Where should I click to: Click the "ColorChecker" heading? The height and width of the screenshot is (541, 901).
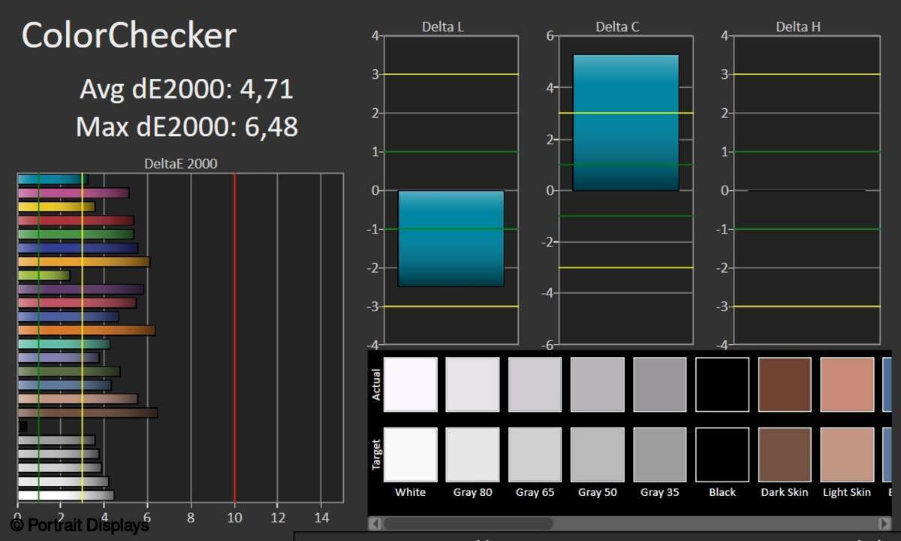tap(128, 35)
